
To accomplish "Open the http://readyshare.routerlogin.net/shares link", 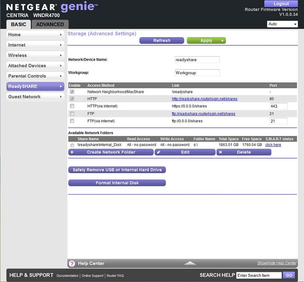I will [205, 99].
